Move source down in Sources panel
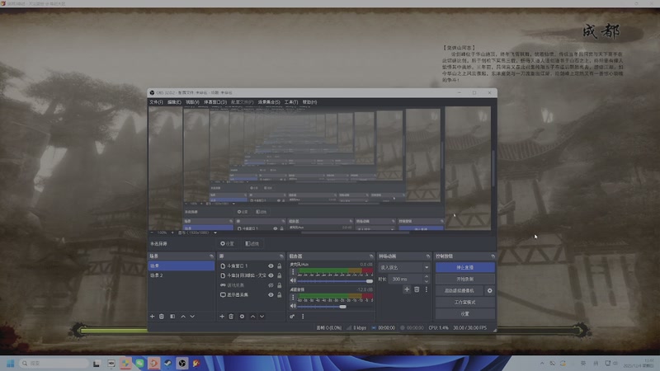 (262, 317)
